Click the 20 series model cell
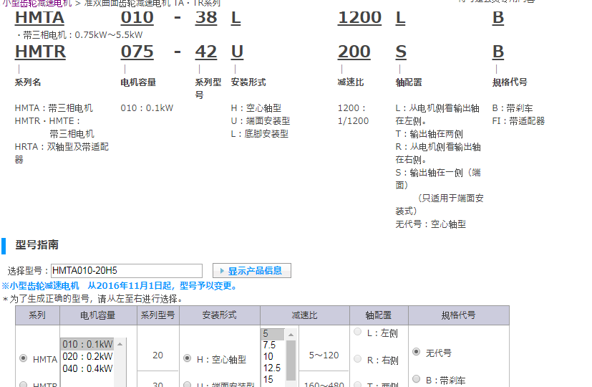Image resolution: width=592 pixels, height=387 pixels. (x=158, y=355)
